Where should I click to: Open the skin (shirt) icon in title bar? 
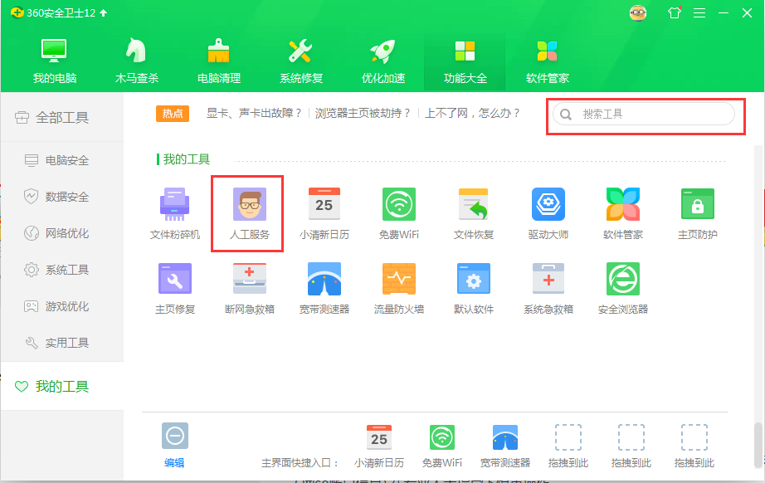(675, 12)
